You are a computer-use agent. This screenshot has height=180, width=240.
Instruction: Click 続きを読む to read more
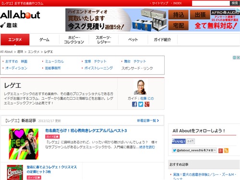tap(147, 147)
